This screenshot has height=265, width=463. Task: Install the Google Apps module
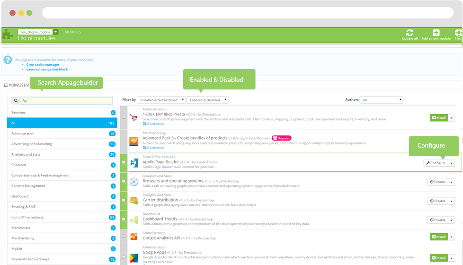point(439,258)
